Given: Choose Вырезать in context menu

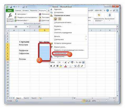Looking at the screenshot, I should [x=58, y=9].
